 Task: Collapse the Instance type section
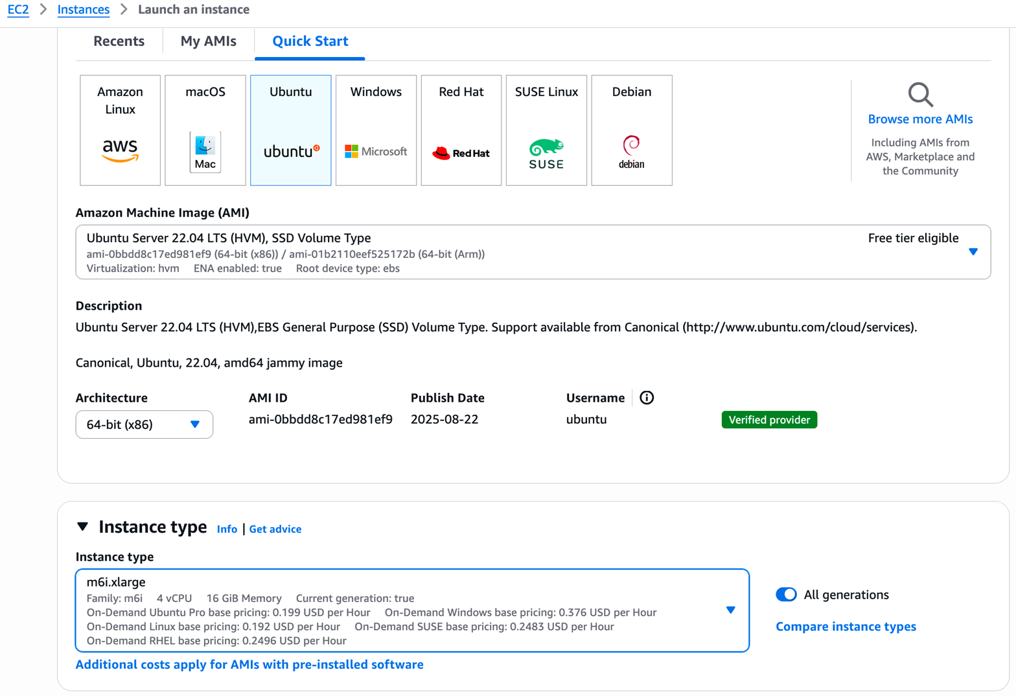[82, 527]
